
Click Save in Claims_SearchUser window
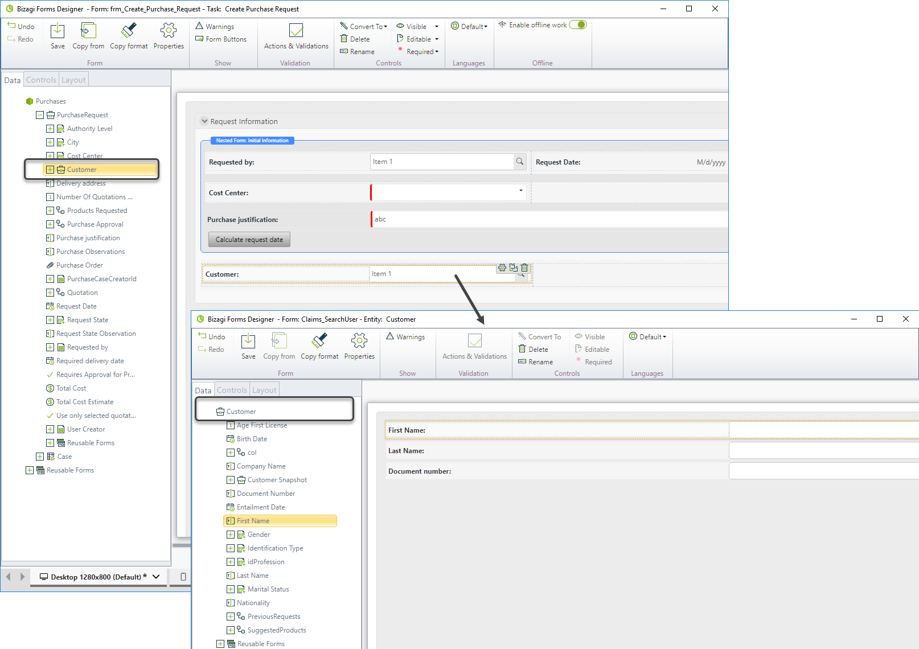coord(248,346)
